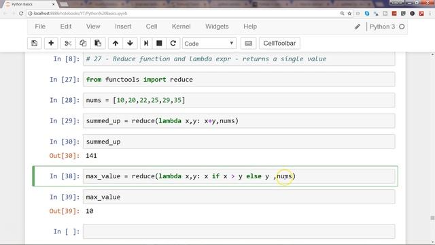Click the browser address bar URL

pyautogui.click(x=80, y=14)
